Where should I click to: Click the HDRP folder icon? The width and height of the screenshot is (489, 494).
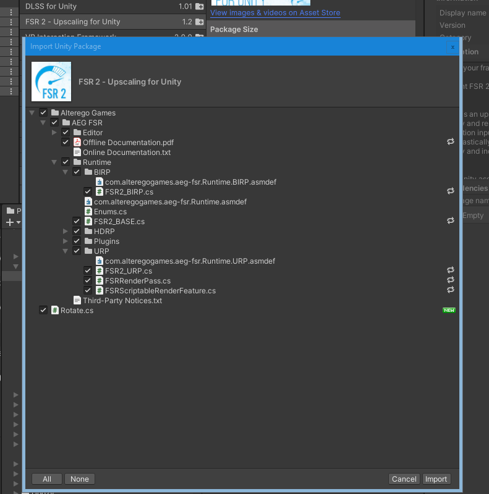tap(88, 231)
